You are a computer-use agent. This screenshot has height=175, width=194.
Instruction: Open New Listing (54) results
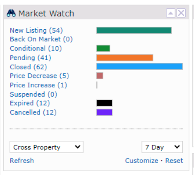click(x=36, y=31)
